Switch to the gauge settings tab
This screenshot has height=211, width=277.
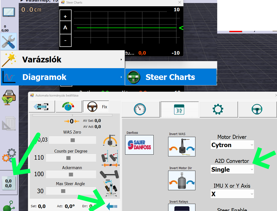(140, 109)
